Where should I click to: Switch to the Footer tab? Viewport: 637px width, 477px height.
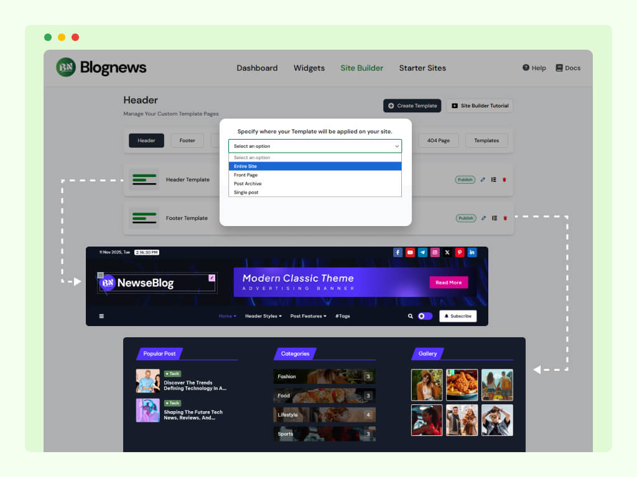click(187, 140)
